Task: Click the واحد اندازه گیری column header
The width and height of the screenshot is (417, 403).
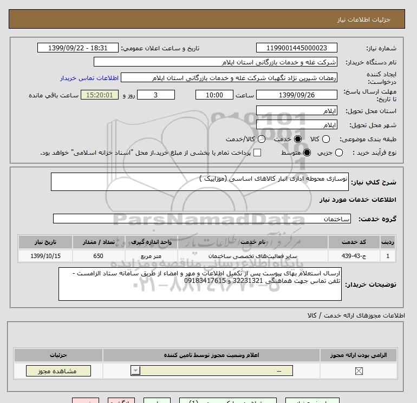Action: [x=151, y=242]
